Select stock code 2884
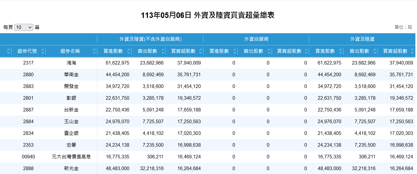The width and height of the screenshot is (417, 174). pos(28,122)
